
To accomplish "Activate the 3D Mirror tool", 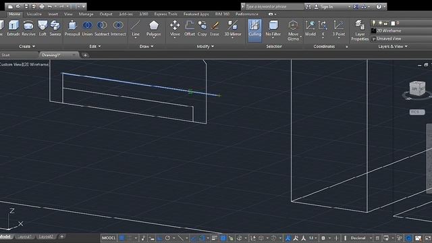I will tap(233, 28).
